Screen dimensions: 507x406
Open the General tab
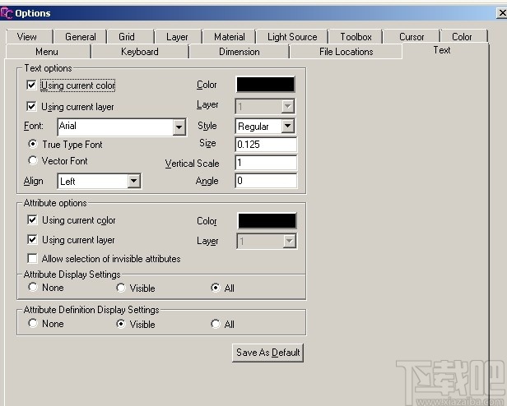pos(80,37)
